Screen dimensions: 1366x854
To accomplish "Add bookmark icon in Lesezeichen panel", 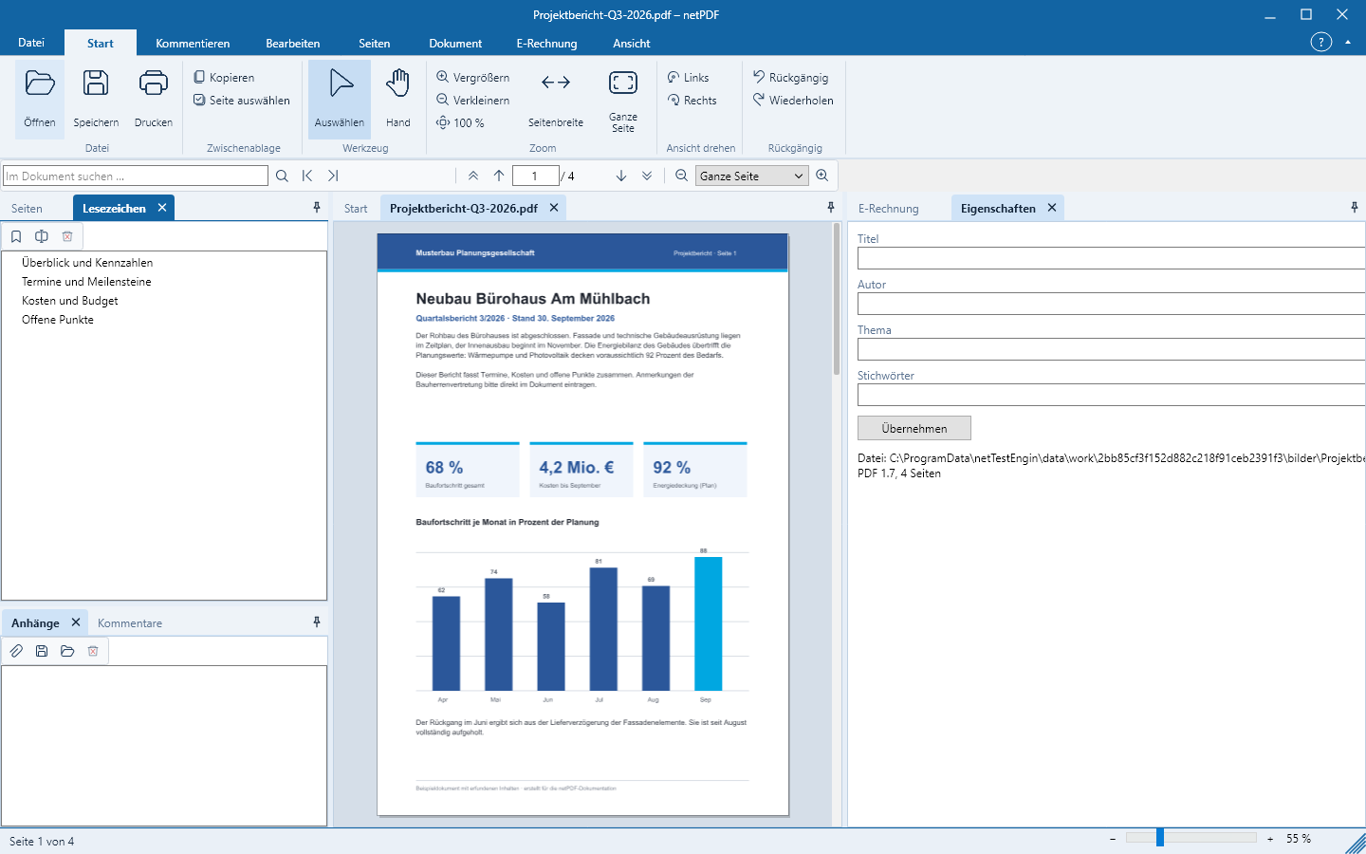I will tap(16, 236).
